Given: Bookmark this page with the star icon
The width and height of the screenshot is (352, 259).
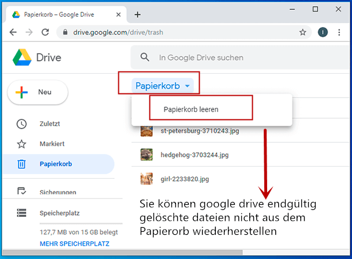Looking at the screenshot, I should (x=302, y=32).
